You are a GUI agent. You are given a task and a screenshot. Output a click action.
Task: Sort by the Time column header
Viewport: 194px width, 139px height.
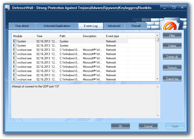(x=46, y=36)
